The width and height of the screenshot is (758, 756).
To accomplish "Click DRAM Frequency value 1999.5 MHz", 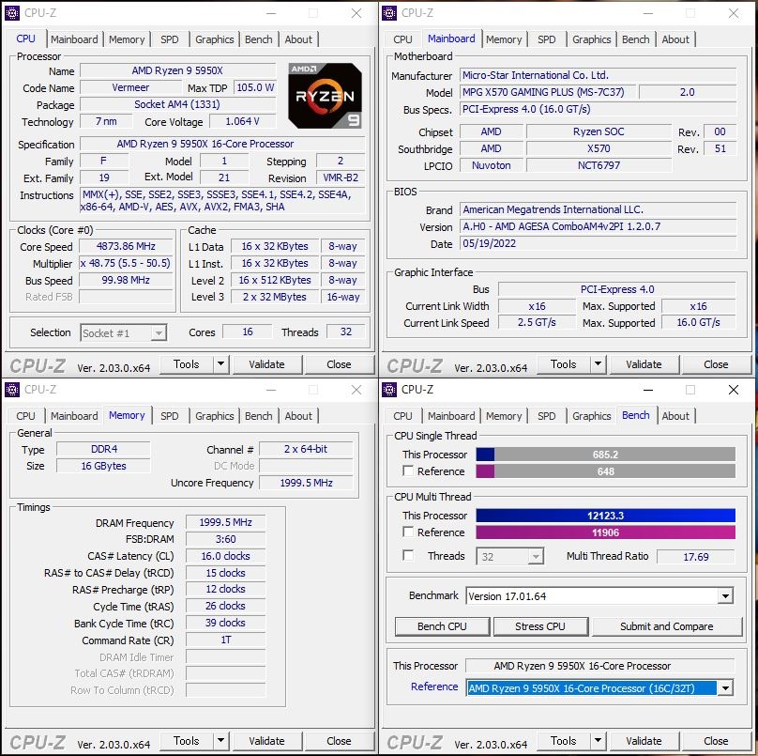I will click(x=226, y=522).
